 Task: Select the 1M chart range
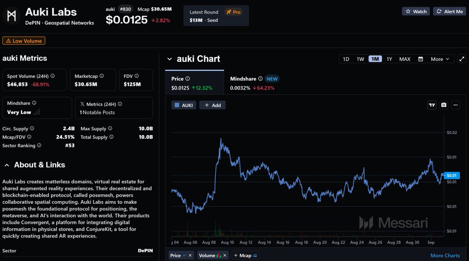click(x=375, y=59)
